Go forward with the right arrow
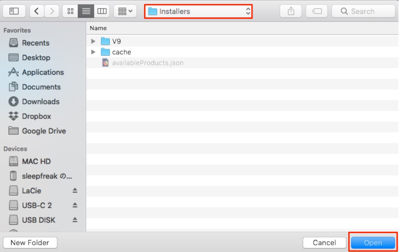Viewport: 399px width, 252px height. [51, 11]
